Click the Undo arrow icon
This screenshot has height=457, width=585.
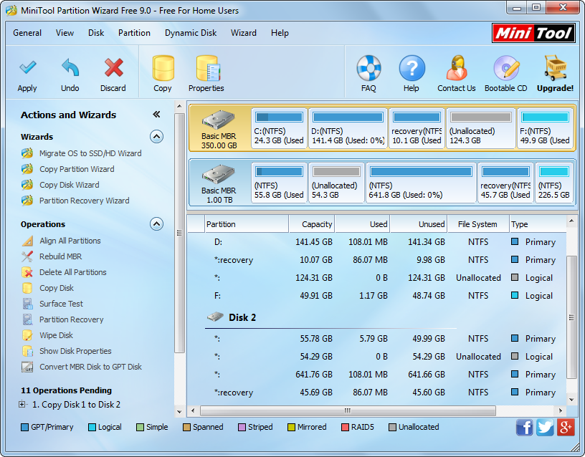point(70,67)
